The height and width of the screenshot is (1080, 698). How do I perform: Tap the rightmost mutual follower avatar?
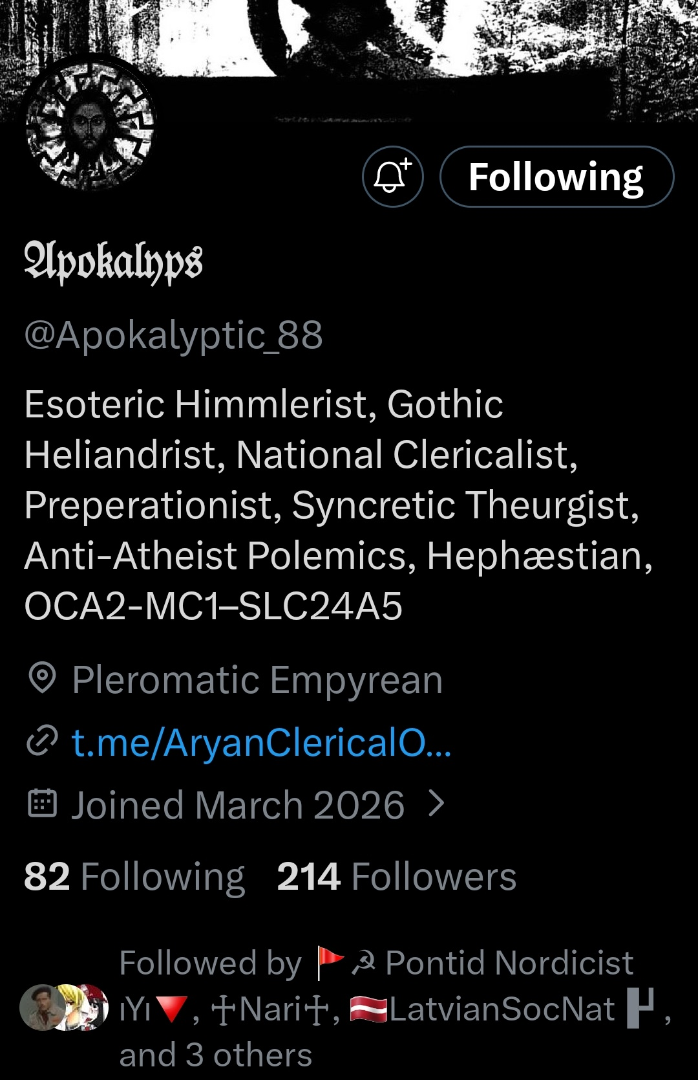tap(94, 1008)
